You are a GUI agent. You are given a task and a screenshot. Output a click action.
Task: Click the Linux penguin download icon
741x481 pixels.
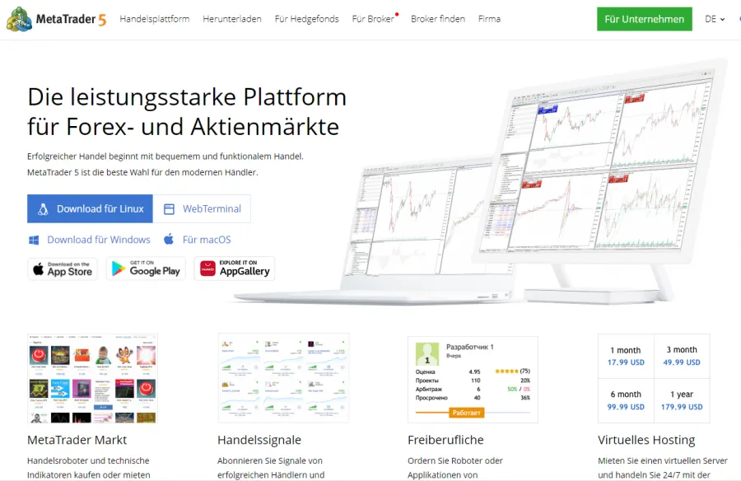click(x=43, y=209)
